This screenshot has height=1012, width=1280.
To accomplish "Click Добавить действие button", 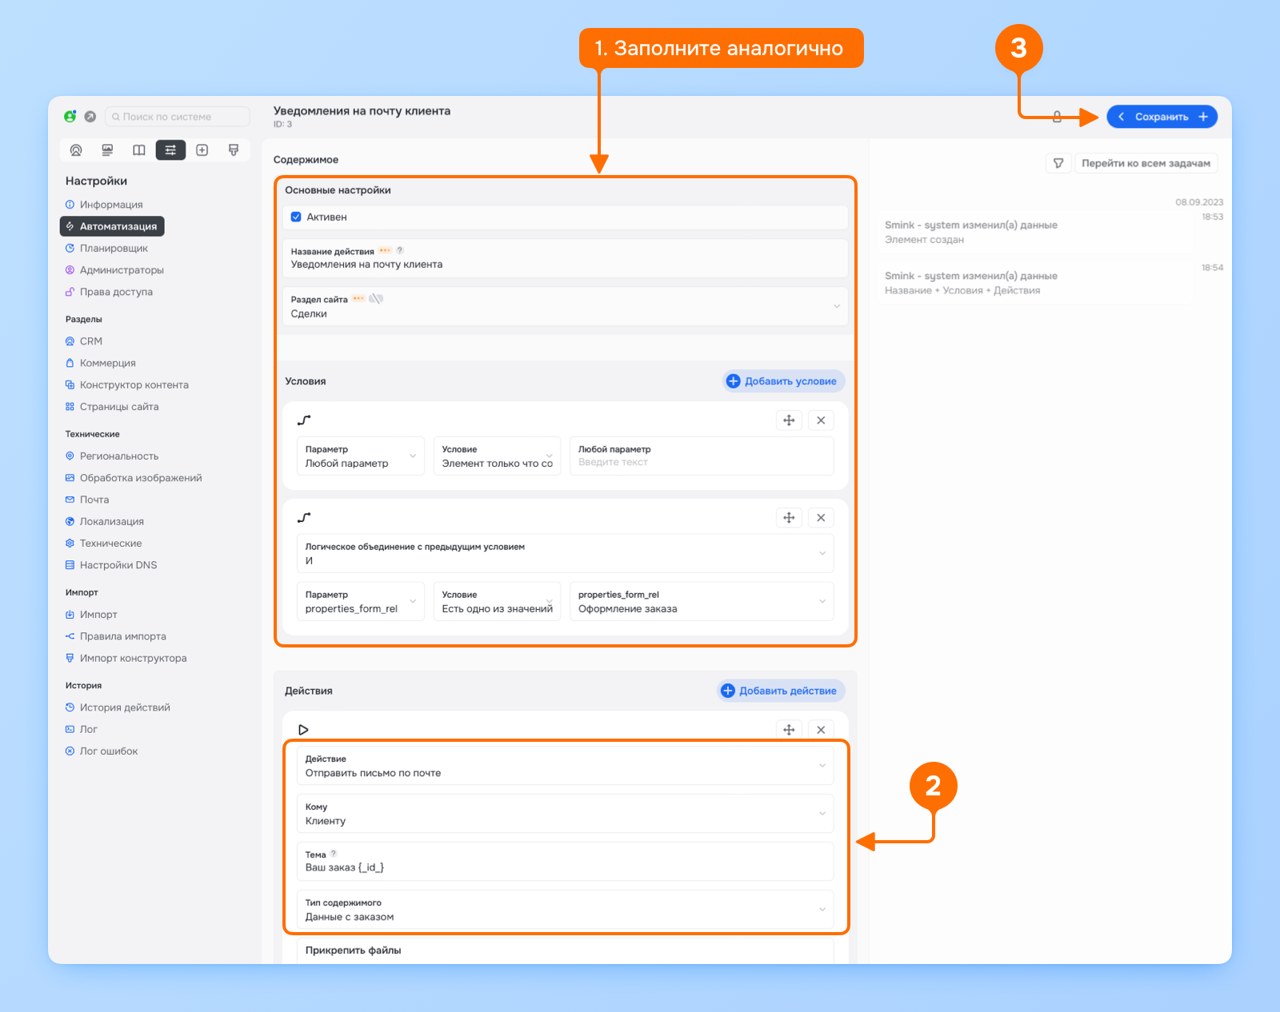I will [x=781, y=691].
